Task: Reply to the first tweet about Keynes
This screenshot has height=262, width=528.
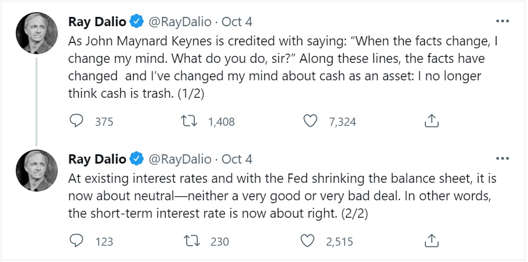Action: pos(77,121)
